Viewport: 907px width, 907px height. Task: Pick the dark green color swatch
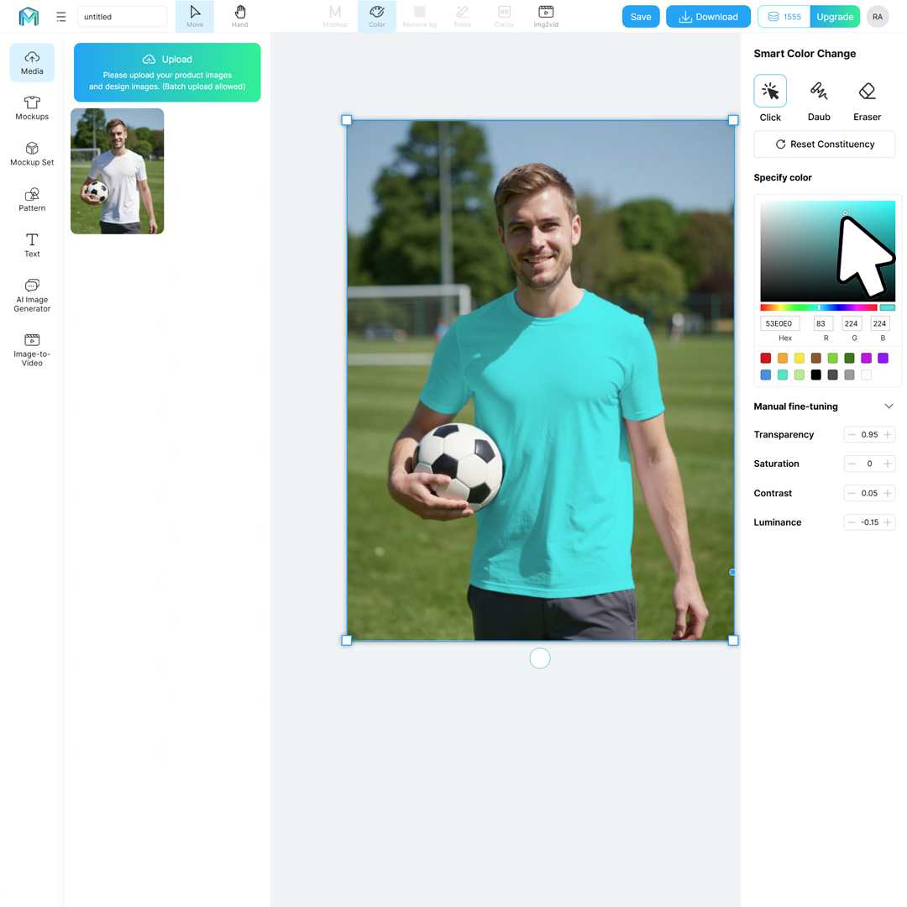(x=849, y=358)
